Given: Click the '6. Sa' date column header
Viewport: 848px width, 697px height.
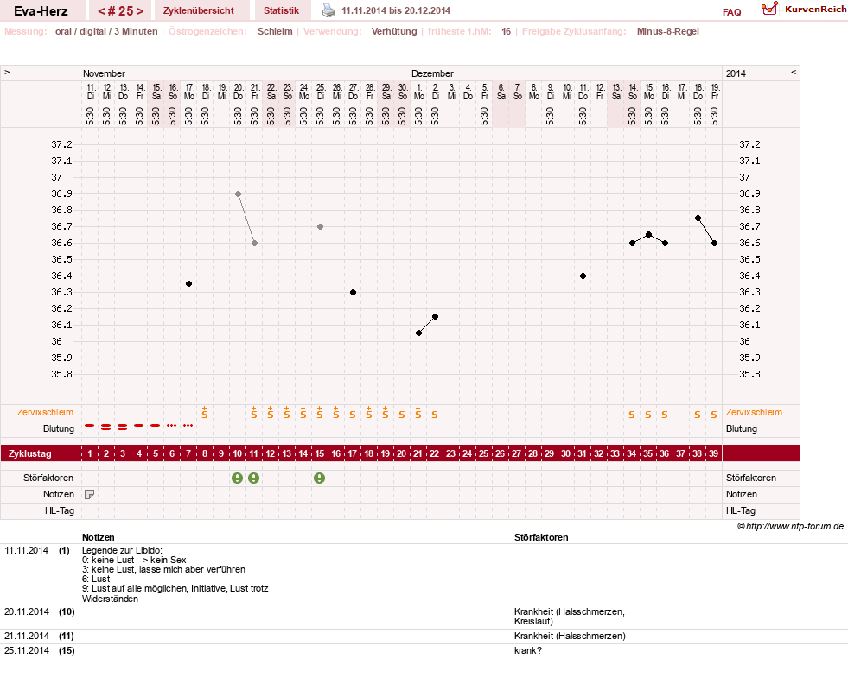Looking at the screenshot, I should click(501, 92).
